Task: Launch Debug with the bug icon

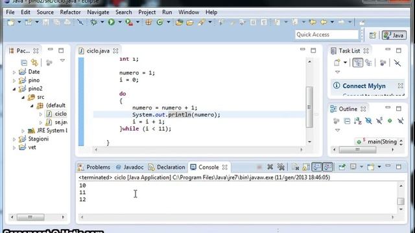Action: [93, 22]
